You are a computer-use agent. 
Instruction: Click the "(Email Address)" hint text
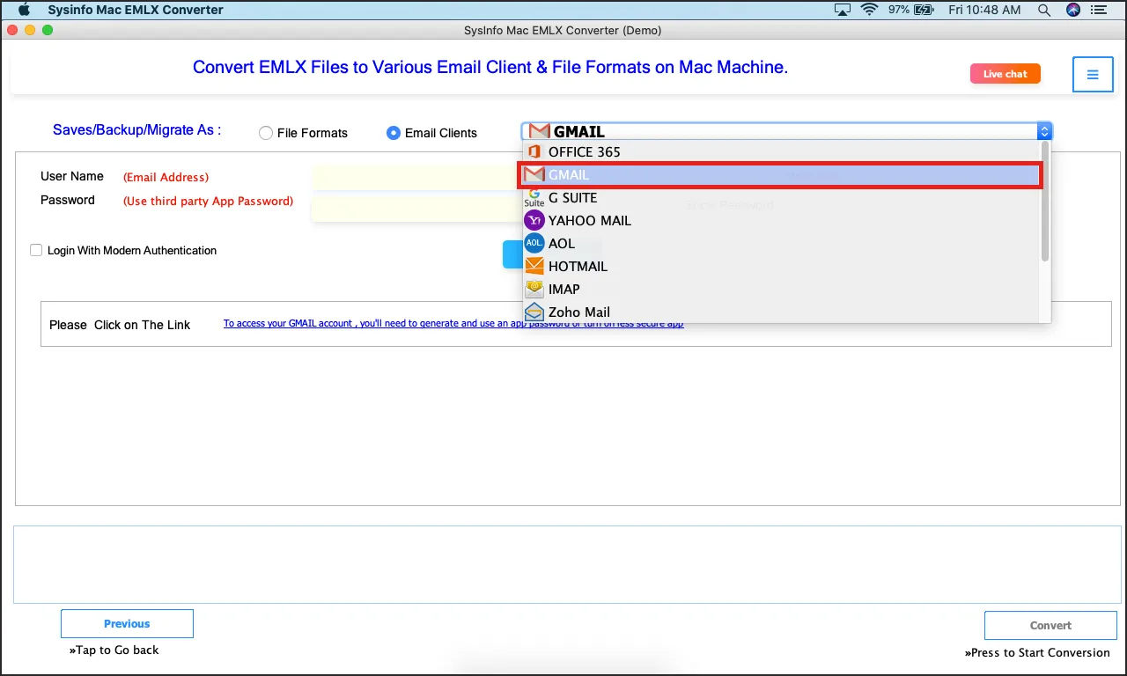point(166,177)
